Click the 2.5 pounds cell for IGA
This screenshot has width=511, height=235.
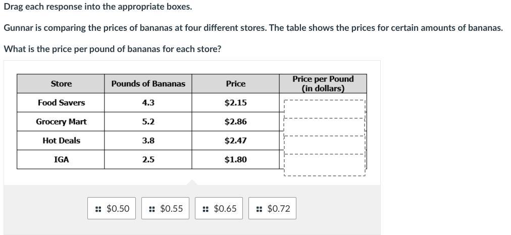point(148,160)
